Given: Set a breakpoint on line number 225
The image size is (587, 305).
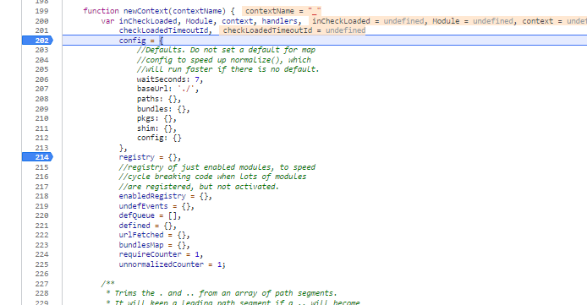Looking at the screenshot, I should (x=42, y=264).
